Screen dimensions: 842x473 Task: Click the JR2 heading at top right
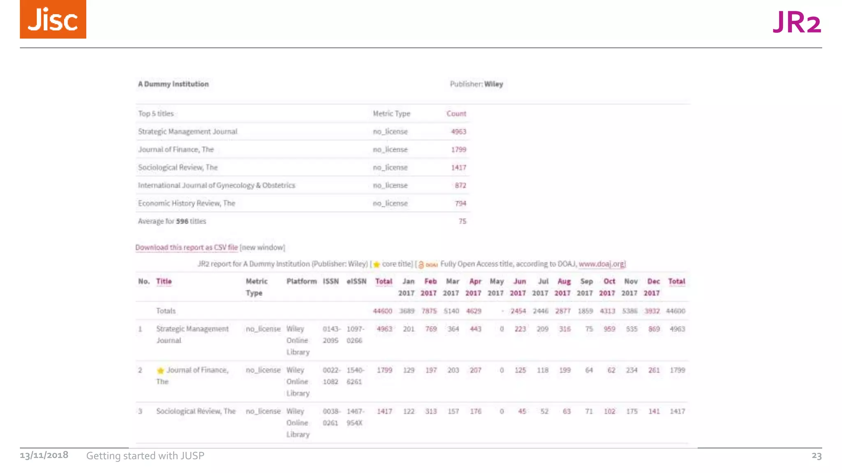796,22
